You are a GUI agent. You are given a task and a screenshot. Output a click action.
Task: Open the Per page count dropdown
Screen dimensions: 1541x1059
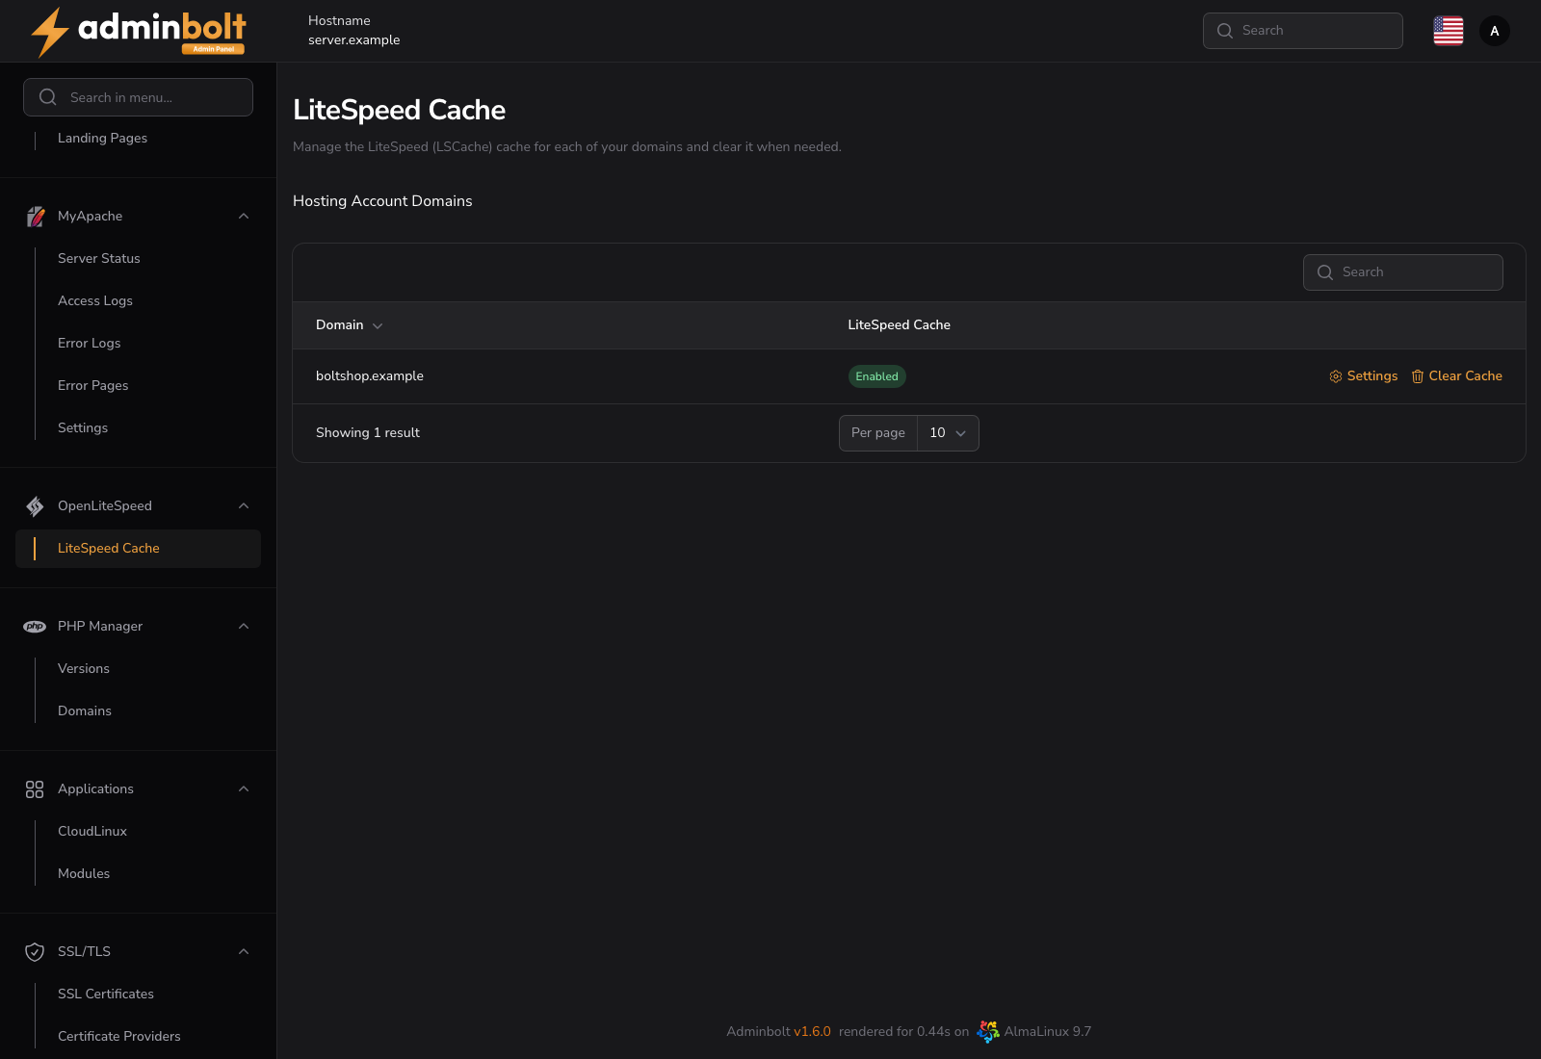(x=948, y=433)
